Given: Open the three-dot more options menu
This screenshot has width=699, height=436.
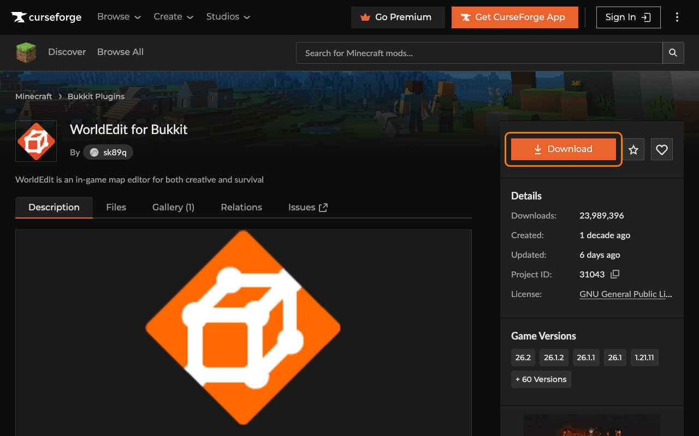Looking at the screenshot, I should click(677, 17).
